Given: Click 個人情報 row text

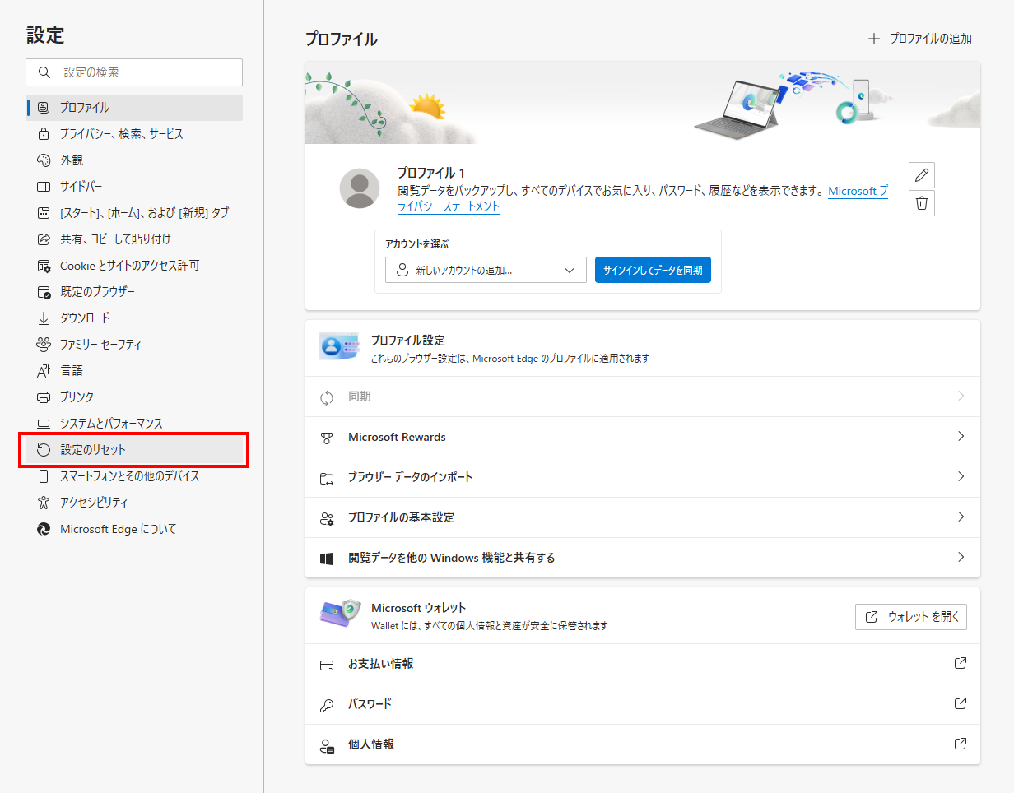Looking at the screenshot, I should (x=371, y=744).
